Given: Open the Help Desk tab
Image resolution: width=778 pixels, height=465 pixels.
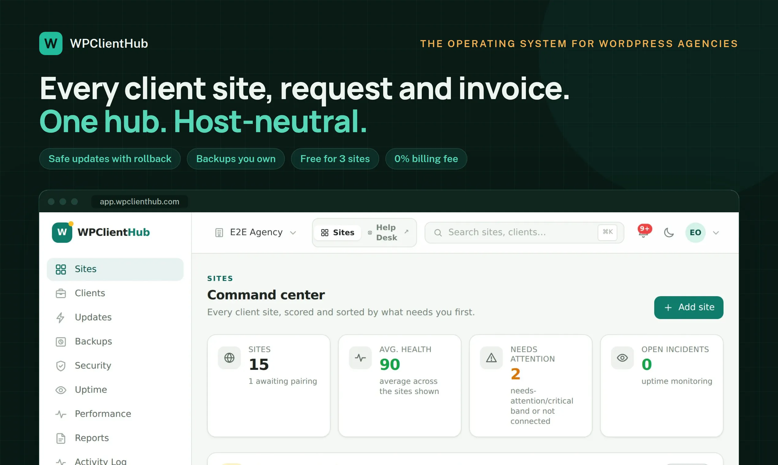Looking at the screenshot, I should coord(388,232).
